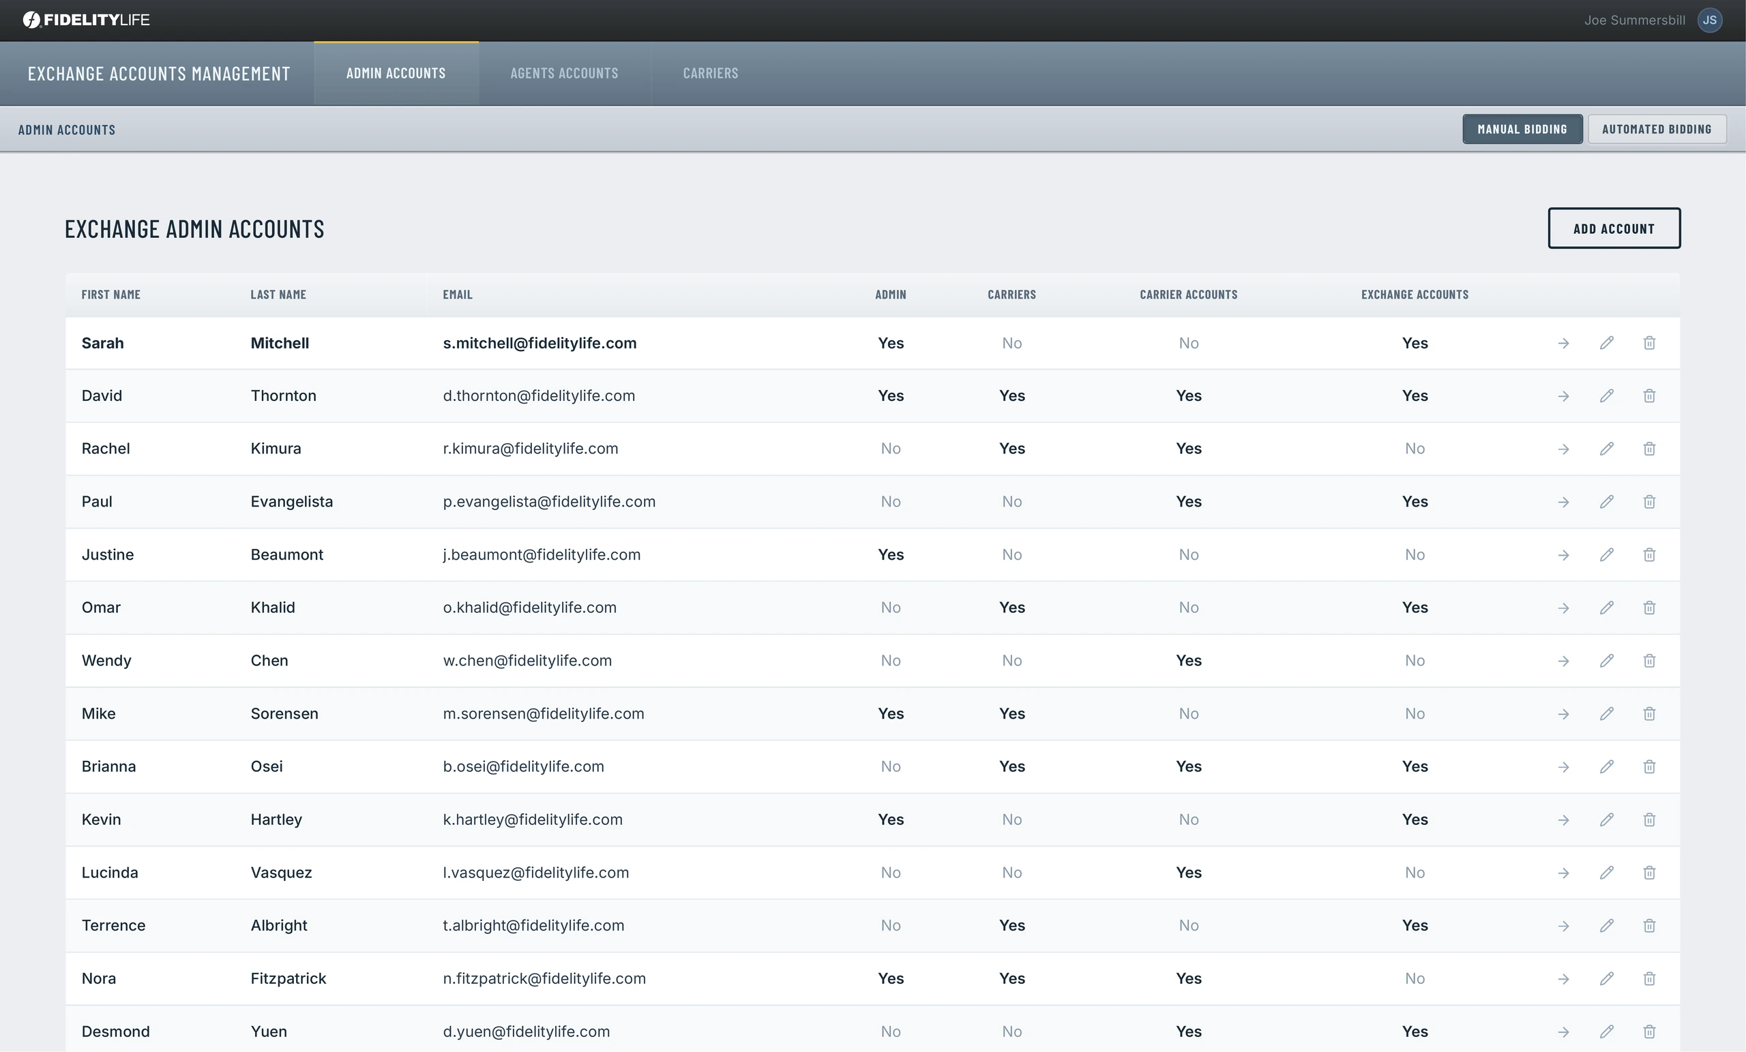Open Mike Sorensen's account arrow icon

click(x=1563, y=714)
